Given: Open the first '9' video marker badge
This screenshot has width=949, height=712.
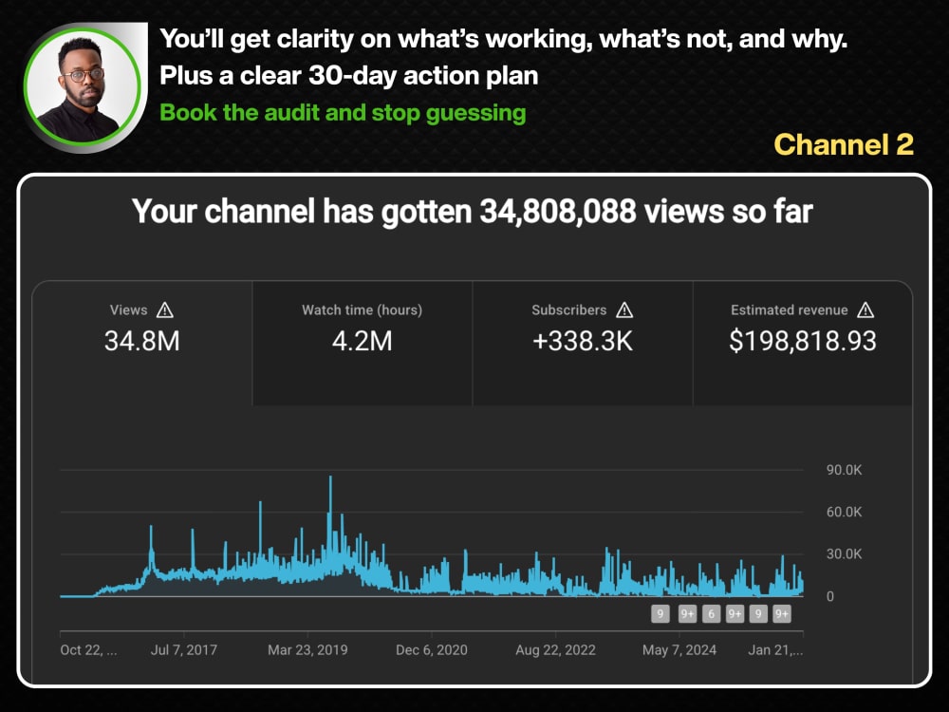Looking at the screenshot, I should coord(661,614).
